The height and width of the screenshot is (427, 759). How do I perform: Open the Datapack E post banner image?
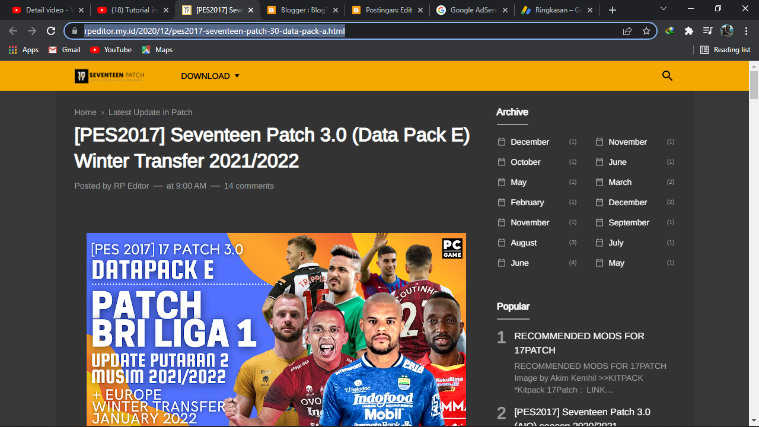pyautogui.click(x=276, y=329)
